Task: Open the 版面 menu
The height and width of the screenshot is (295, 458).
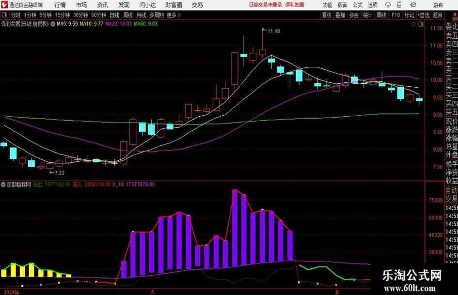Action: click(343, 5)
